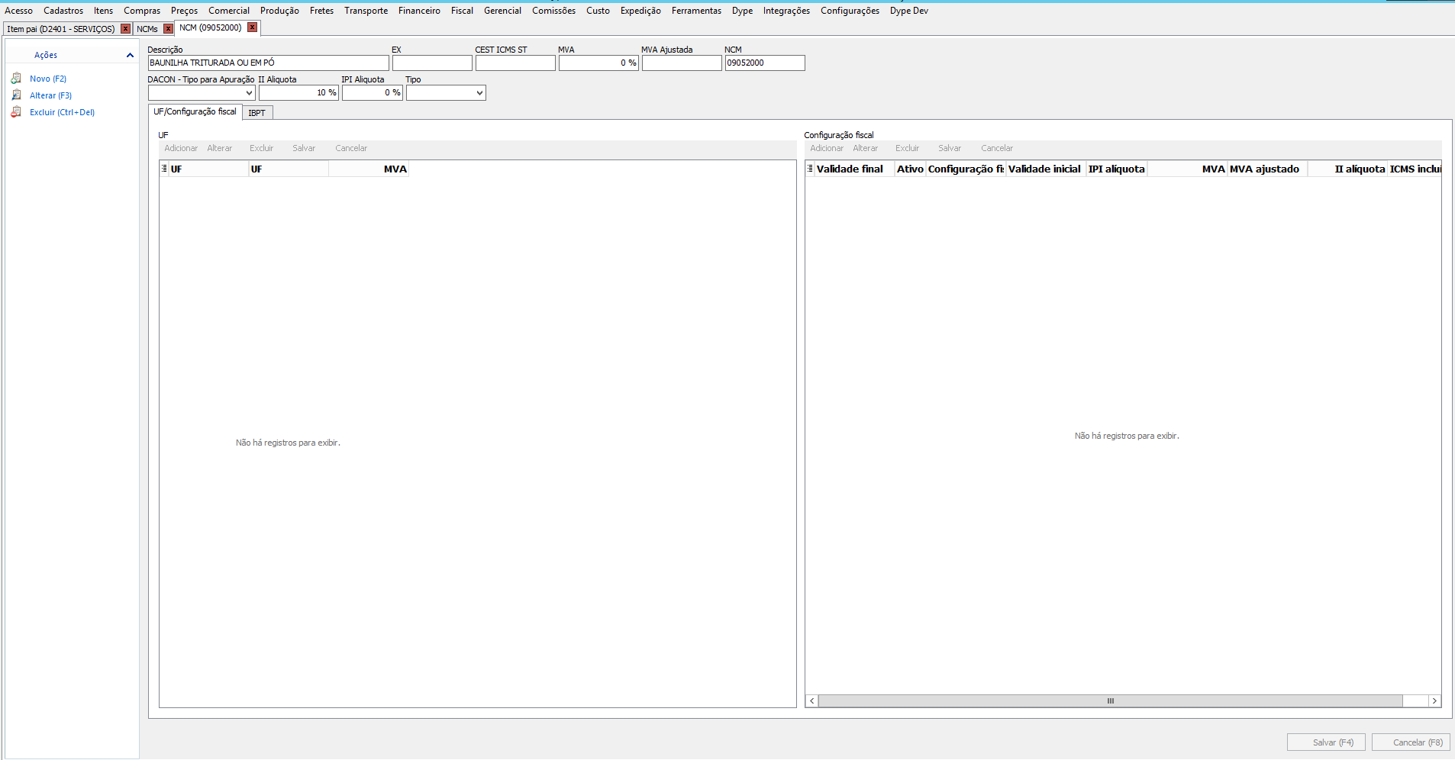The width and height of the screenshot is (1455, 760).
Task: Open the Ferramentas menu
Action: 696,11
